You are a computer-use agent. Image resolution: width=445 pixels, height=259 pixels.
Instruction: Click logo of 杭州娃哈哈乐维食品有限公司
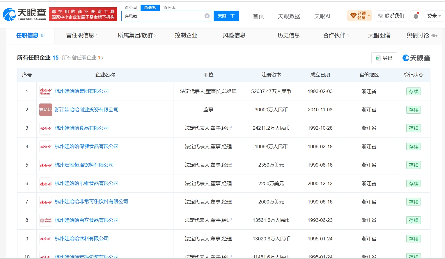click(x=46, y=183)
